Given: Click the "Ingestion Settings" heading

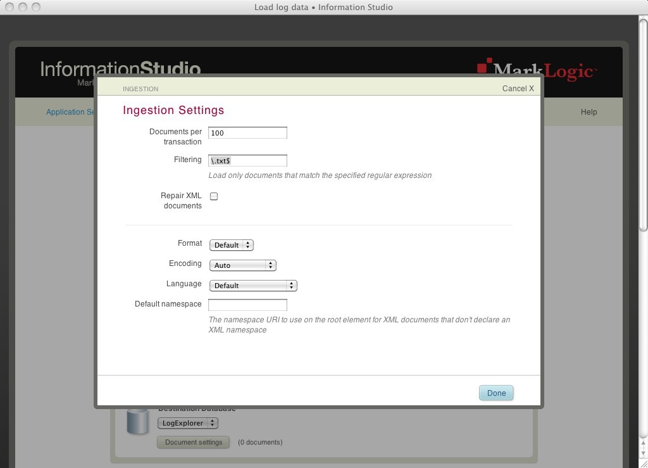Looking at the screenshot, I should click(x=173, y=110).
